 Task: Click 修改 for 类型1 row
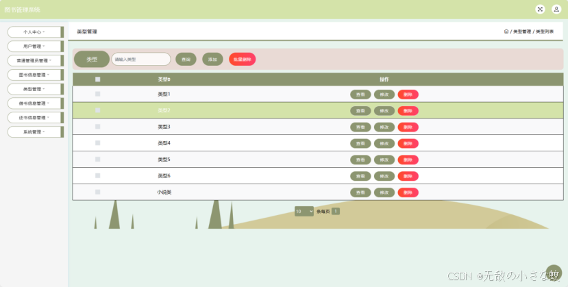(x=384, y=95)
